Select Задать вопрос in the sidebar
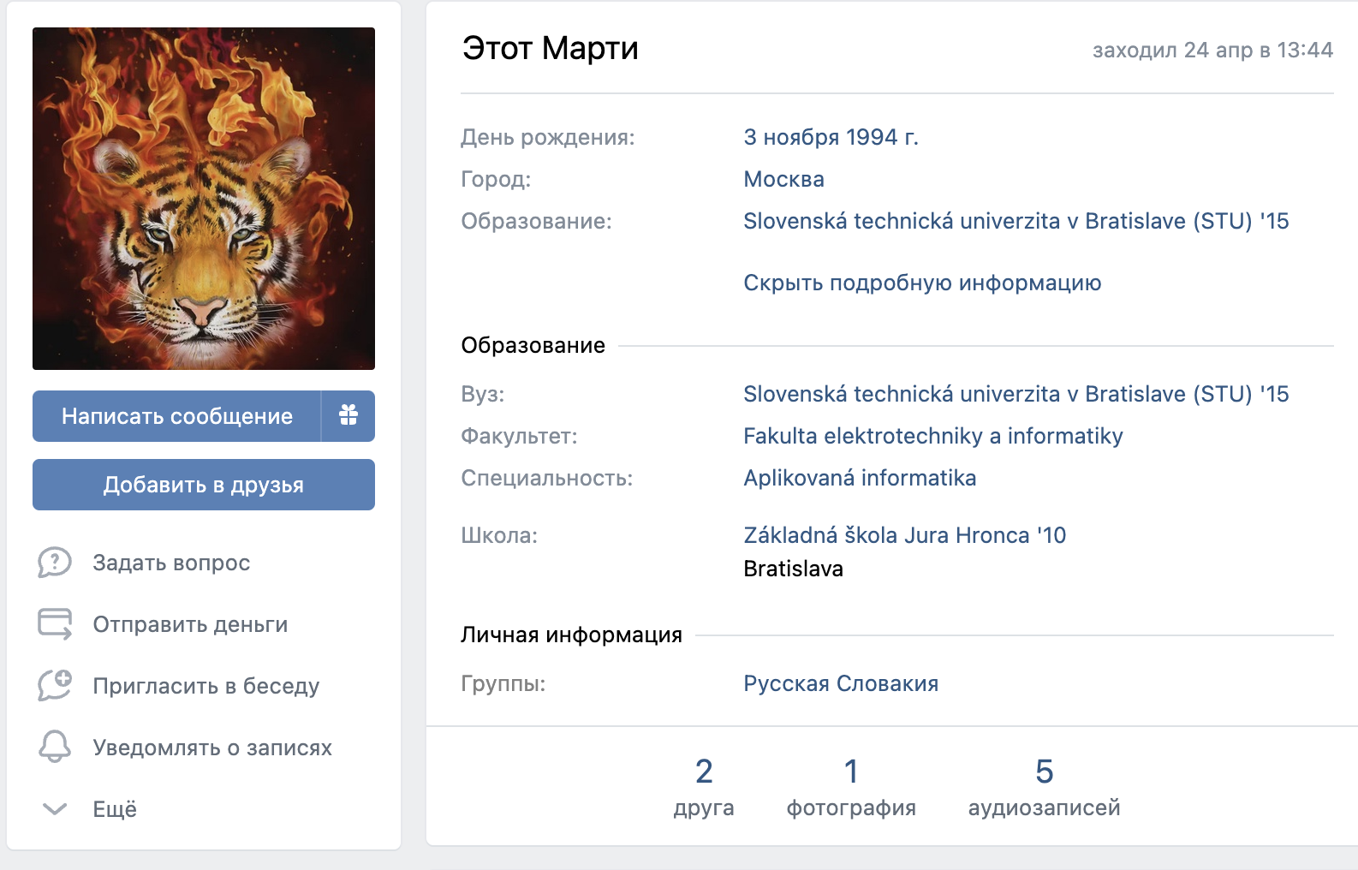Image resolution: width=1358 pixels, height=870 pixels. 171,563
